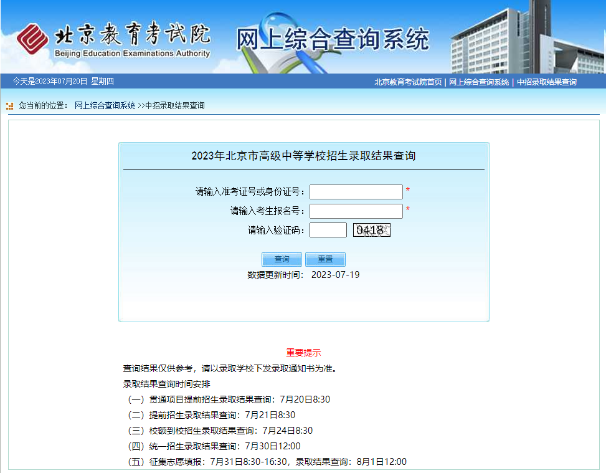Focus the 考生报名号 input field
The image size is (606, 473).
pos(356,211)
